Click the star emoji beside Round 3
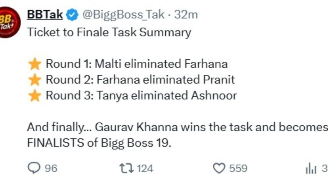 click(34, 96)
